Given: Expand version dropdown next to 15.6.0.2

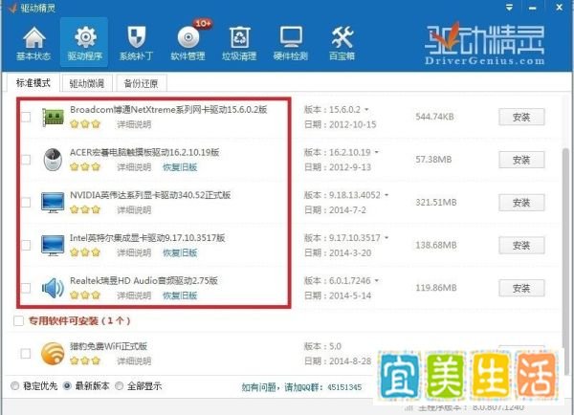Looking at the screenshot, I should point(366,109).
